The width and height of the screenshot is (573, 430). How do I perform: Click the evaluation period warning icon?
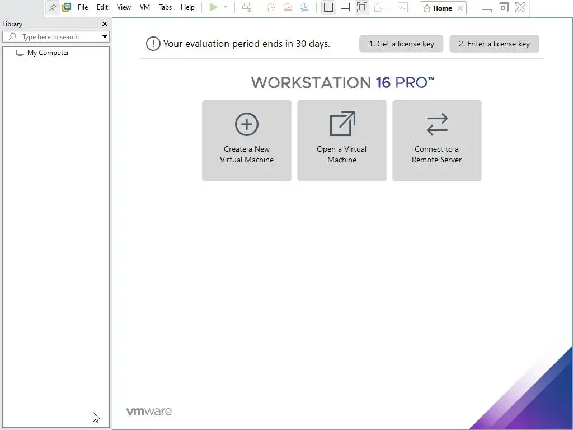coord(153,44)
